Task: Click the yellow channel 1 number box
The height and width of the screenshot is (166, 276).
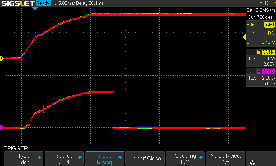Action: click(251, 52)
